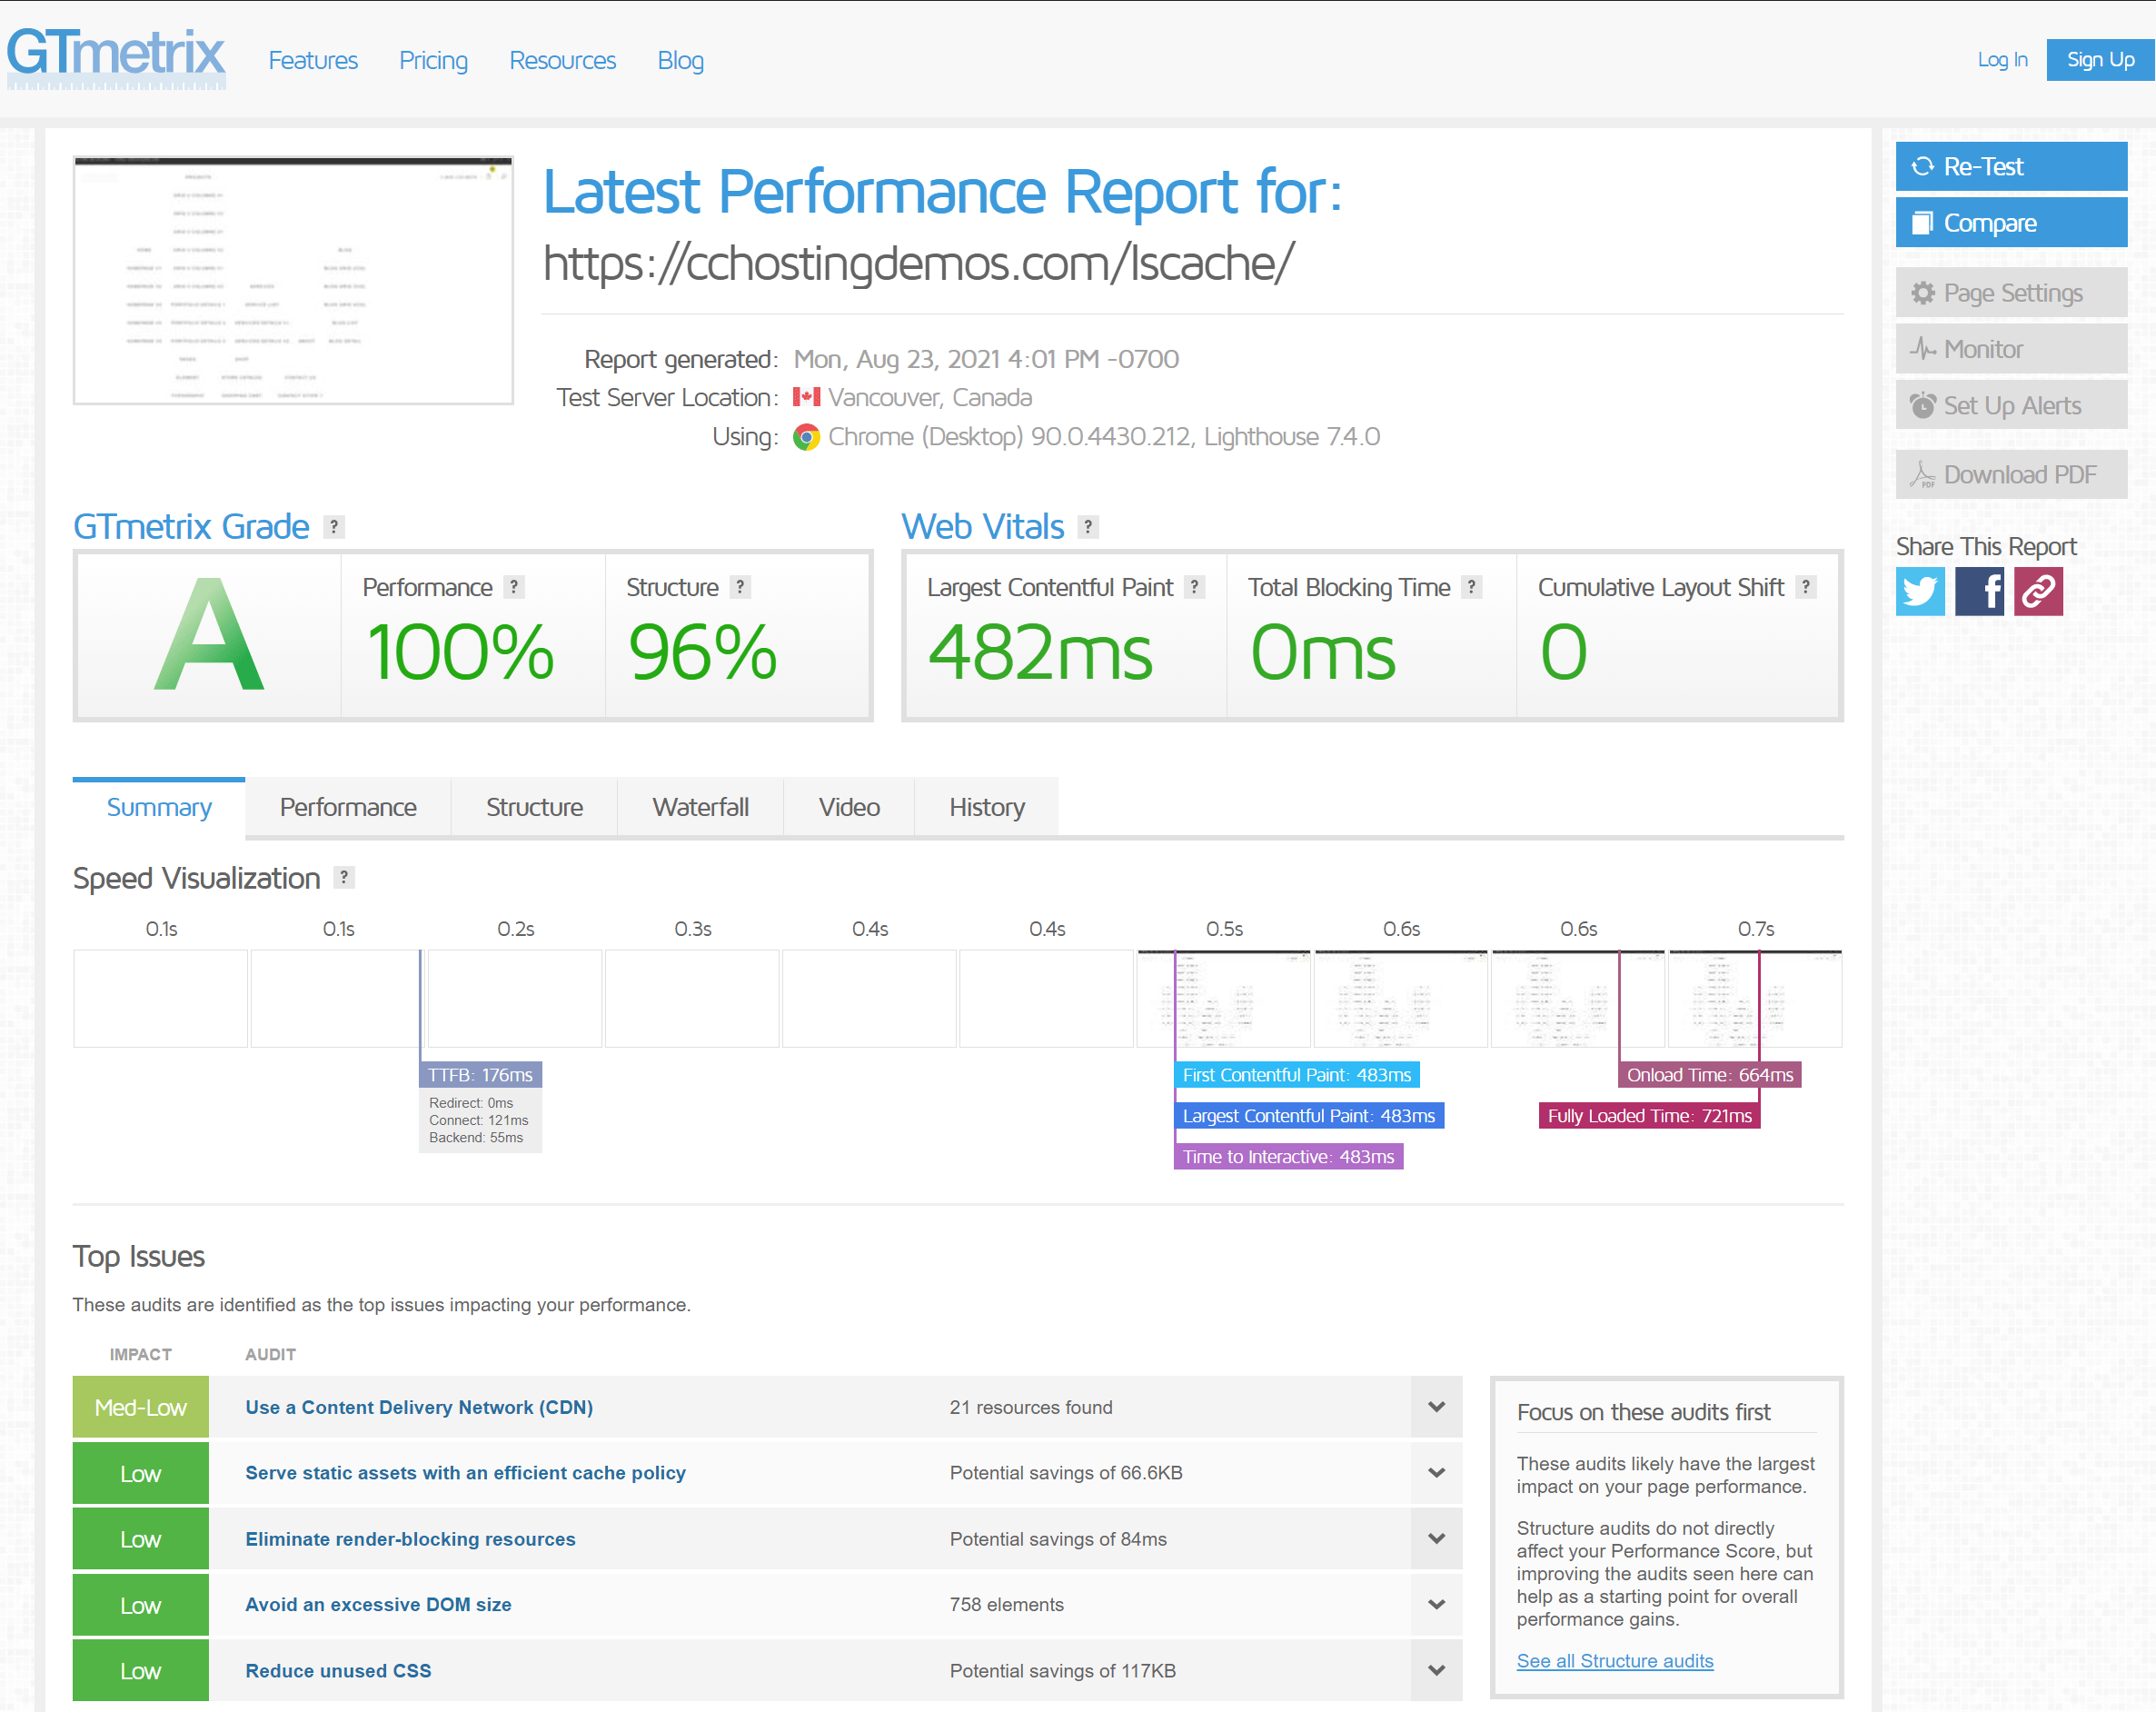Open help for Largest Contentful Paint
The height and width of the screenshot is (1712, 2156).
coord(1194,587)
